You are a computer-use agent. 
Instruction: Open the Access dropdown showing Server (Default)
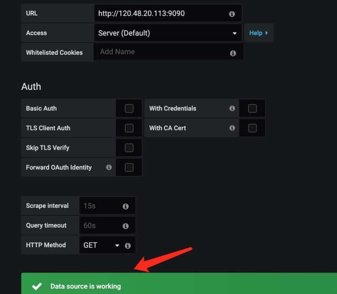tap(168, 33)
